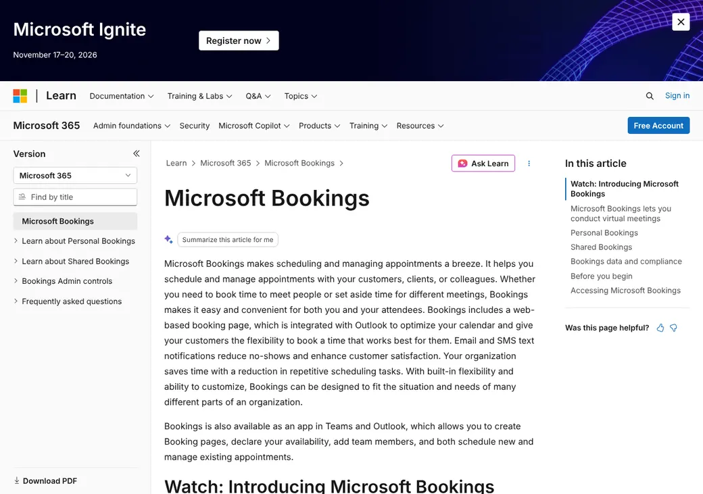Open the search magnifier icon
This screenshot has height=494, width=703.
point(649,96)
